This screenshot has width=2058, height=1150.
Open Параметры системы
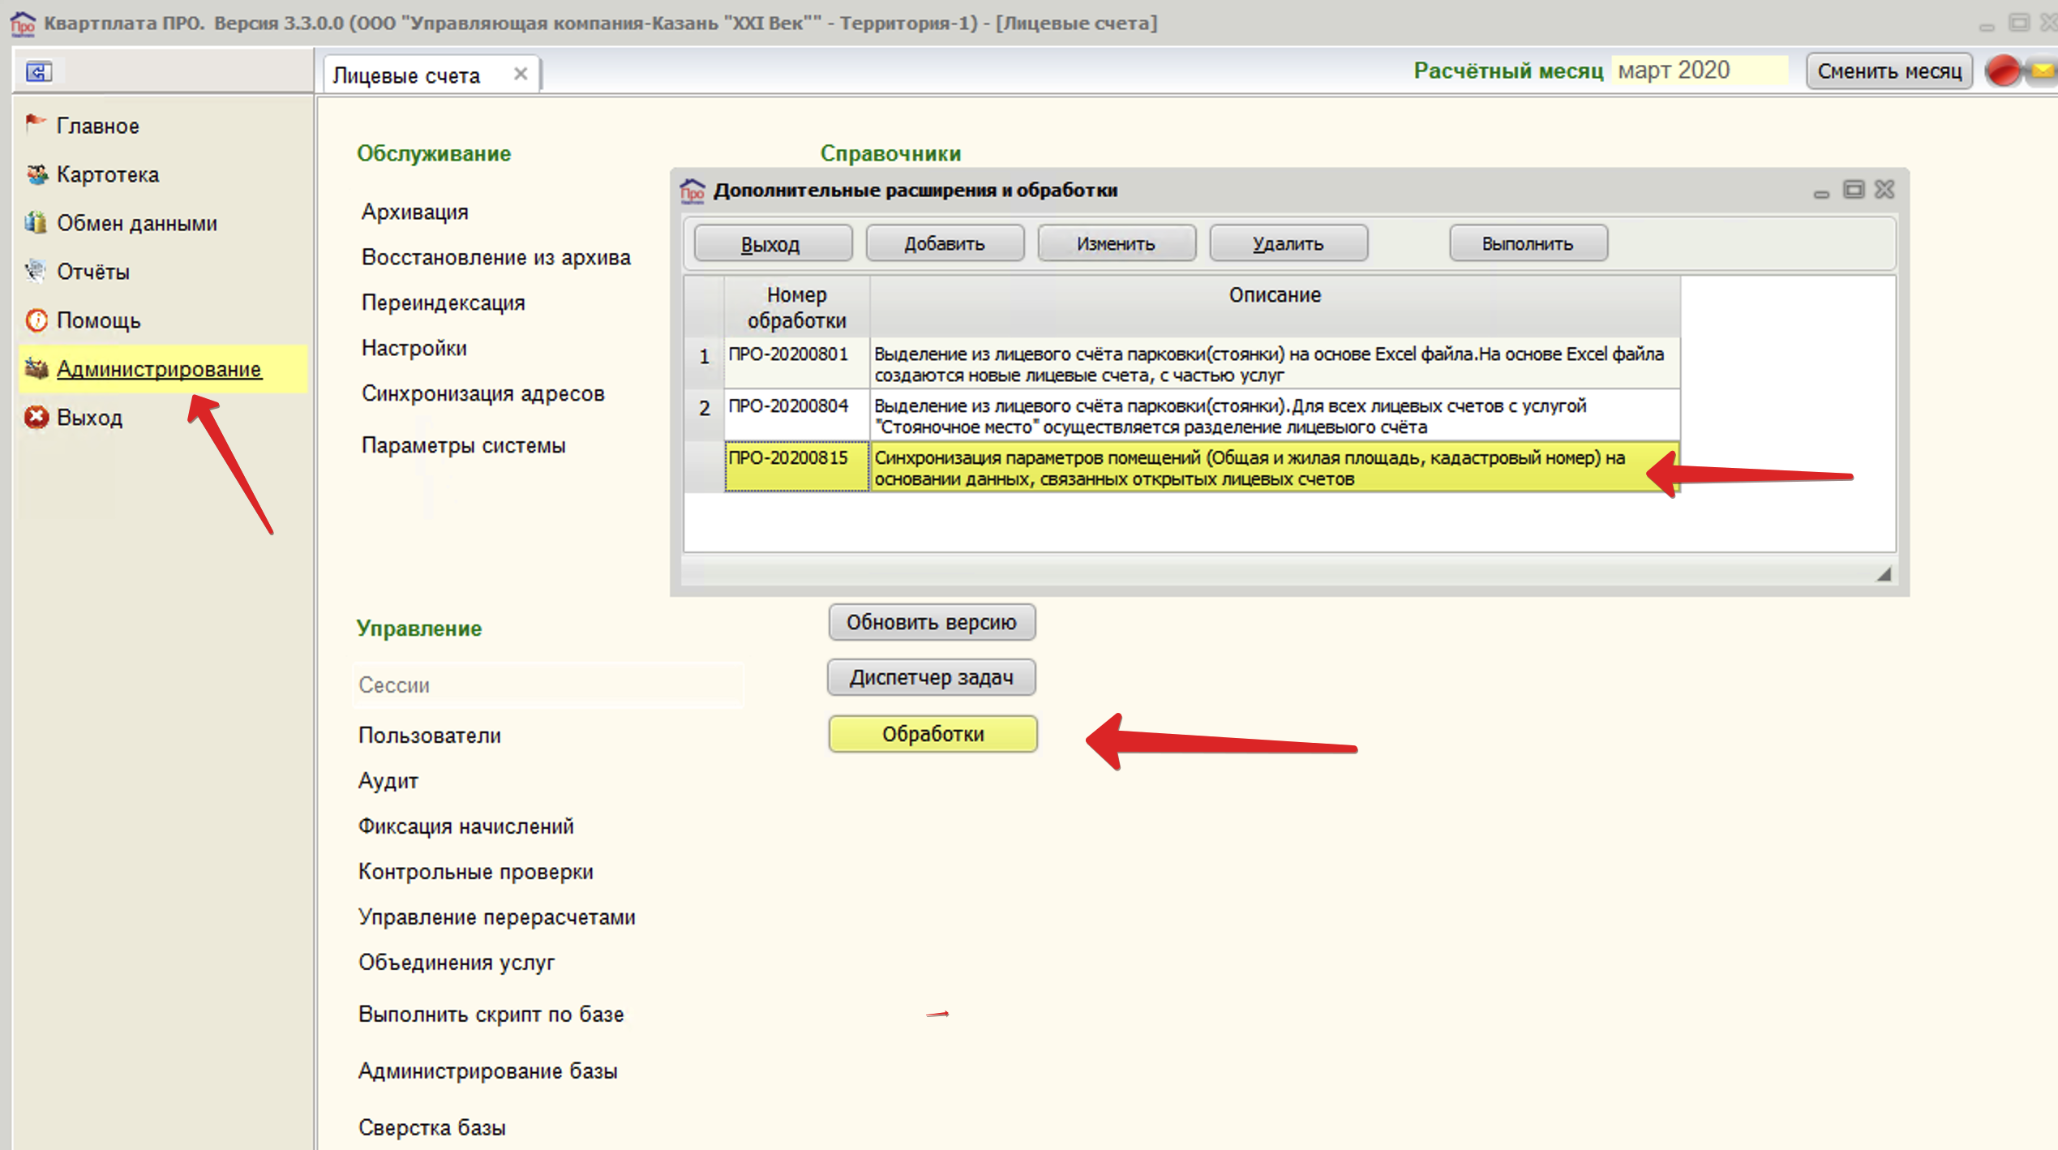pyautogui.click(x=464, y=445)
